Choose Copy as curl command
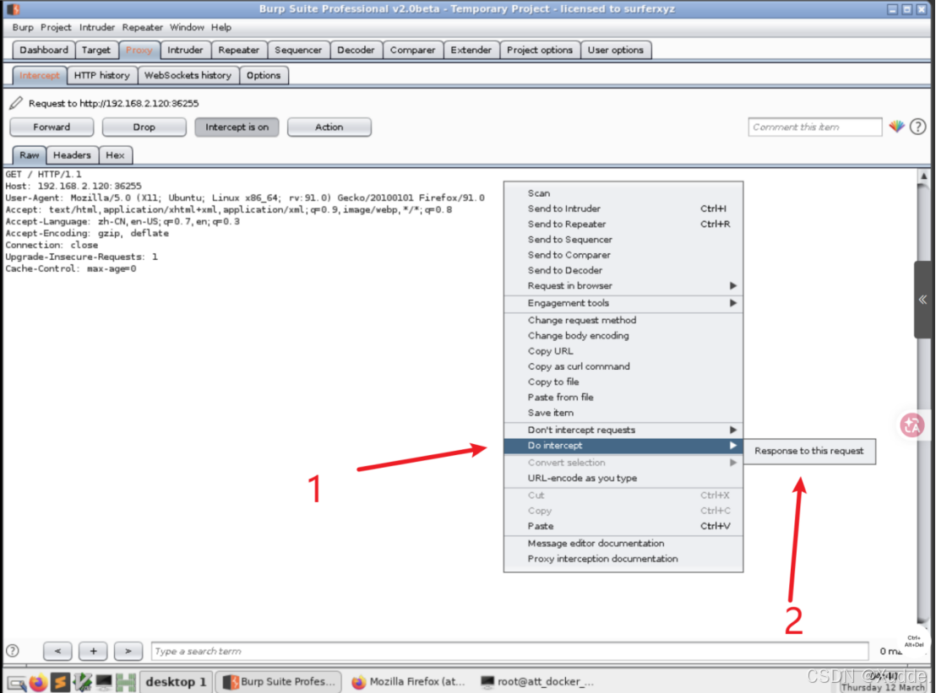This screenshot has width=936, height=693. (x=623, y=367)
